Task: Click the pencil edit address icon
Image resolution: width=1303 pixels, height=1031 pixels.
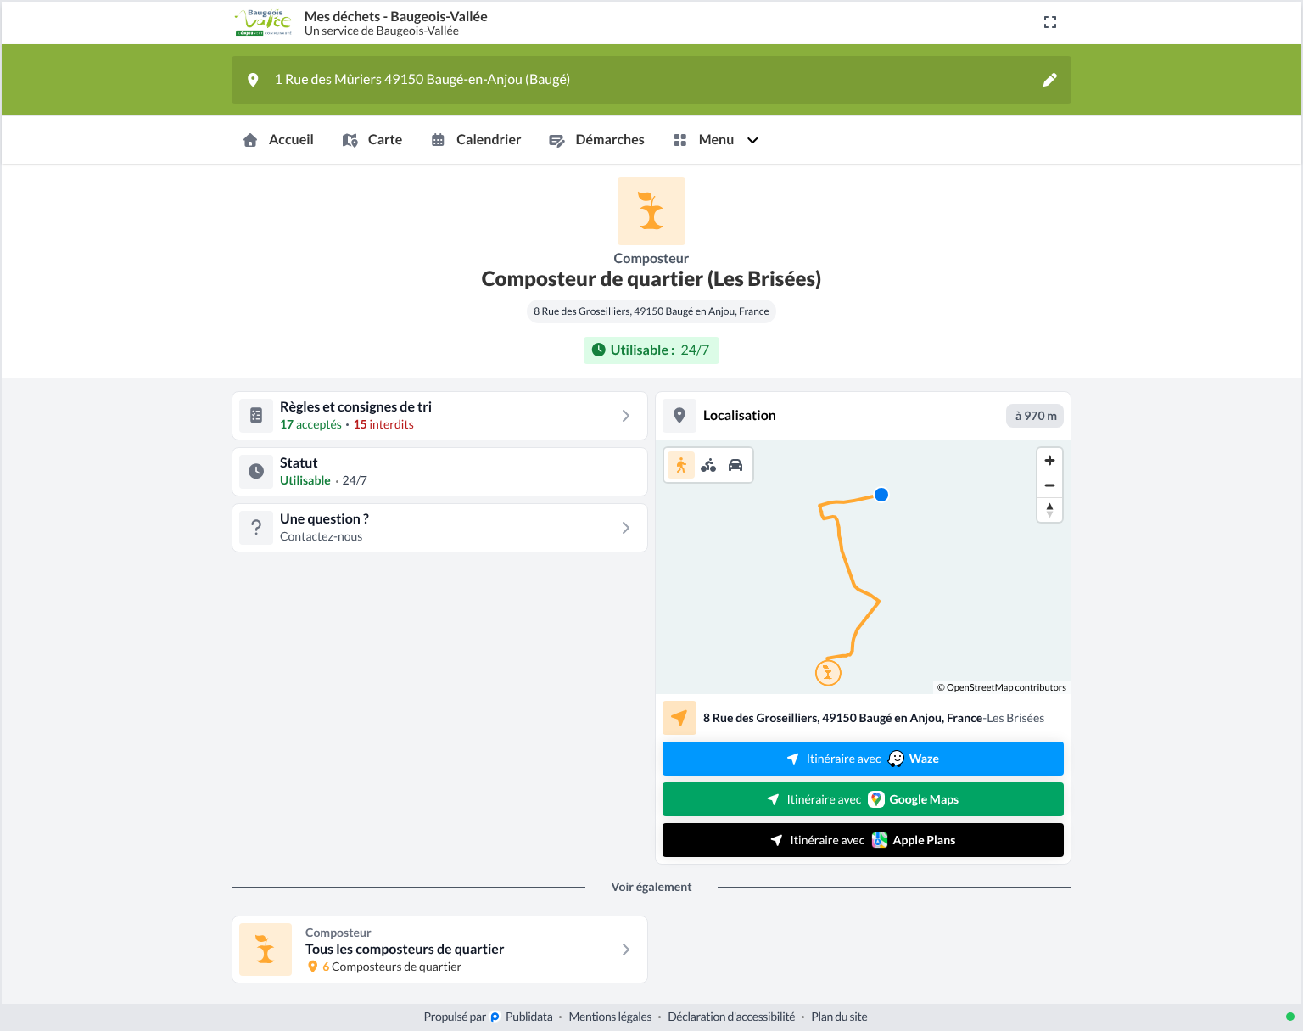Action: [1050, 80]
